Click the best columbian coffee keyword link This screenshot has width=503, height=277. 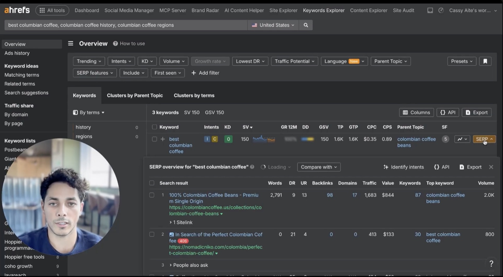[x=180, y=145]
